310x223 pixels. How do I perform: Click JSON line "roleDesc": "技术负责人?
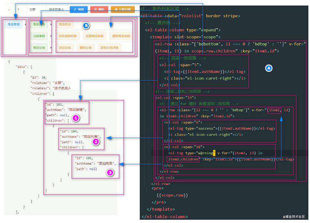(50, 88)
